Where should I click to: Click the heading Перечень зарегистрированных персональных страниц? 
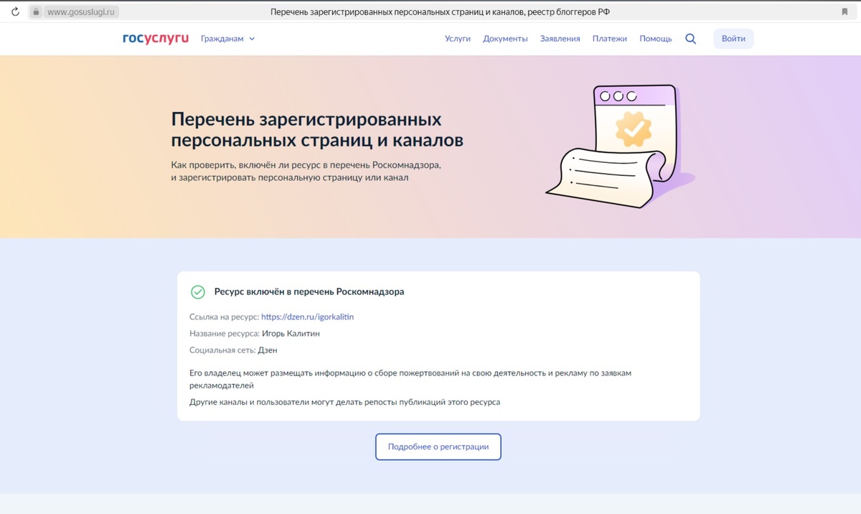click(x=317, y=129)
